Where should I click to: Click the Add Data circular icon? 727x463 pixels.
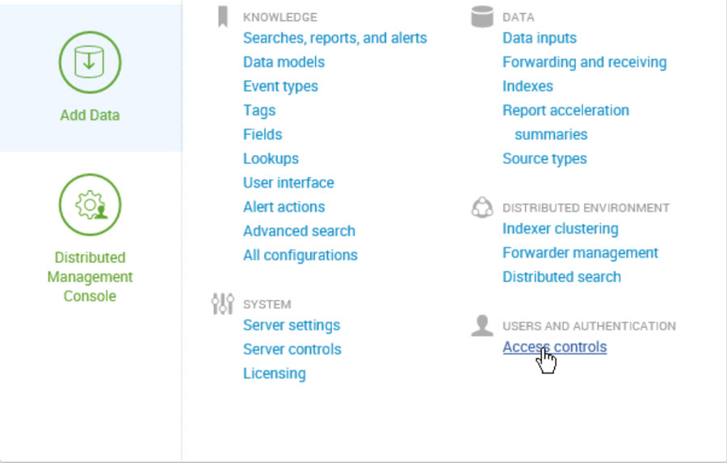pyautogui.click(x=90, y=63)
